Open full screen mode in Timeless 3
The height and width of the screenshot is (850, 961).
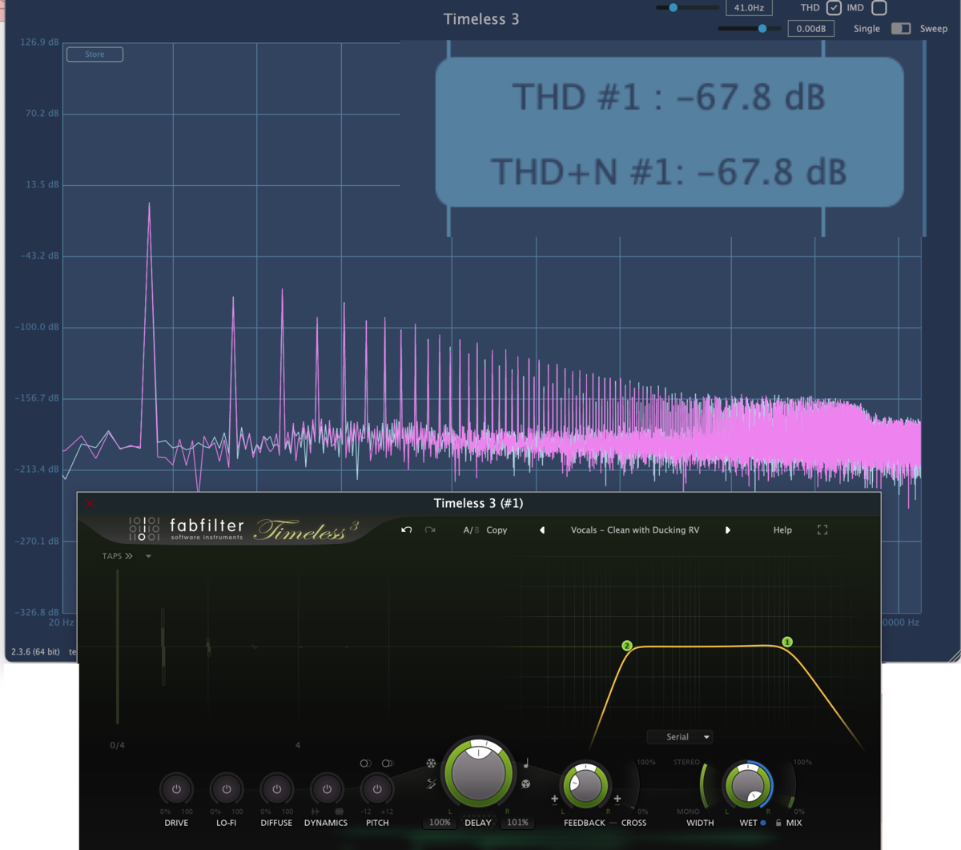pos(822,530)
